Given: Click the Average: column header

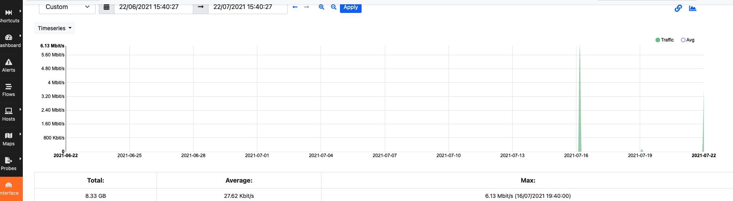Looking at the screenshot, I should 239,181.
